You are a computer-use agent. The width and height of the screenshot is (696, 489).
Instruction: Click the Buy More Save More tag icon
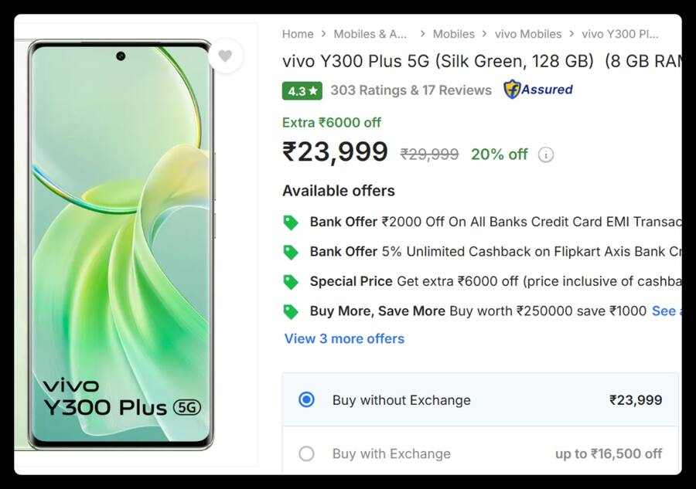coord(292,311)
